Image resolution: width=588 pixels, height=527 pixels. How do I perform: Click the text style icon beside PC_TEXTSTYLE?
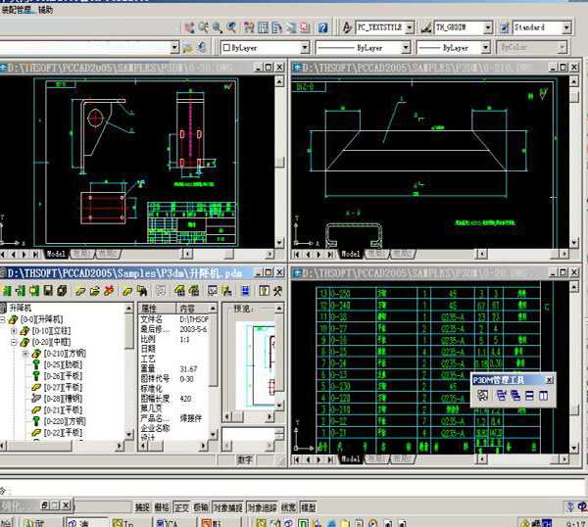tap(349, 27)
